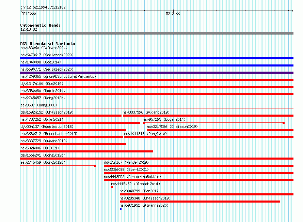Open variant nsv3337596 (Audano2019)

pyautogui.click(x=146, y=112)
